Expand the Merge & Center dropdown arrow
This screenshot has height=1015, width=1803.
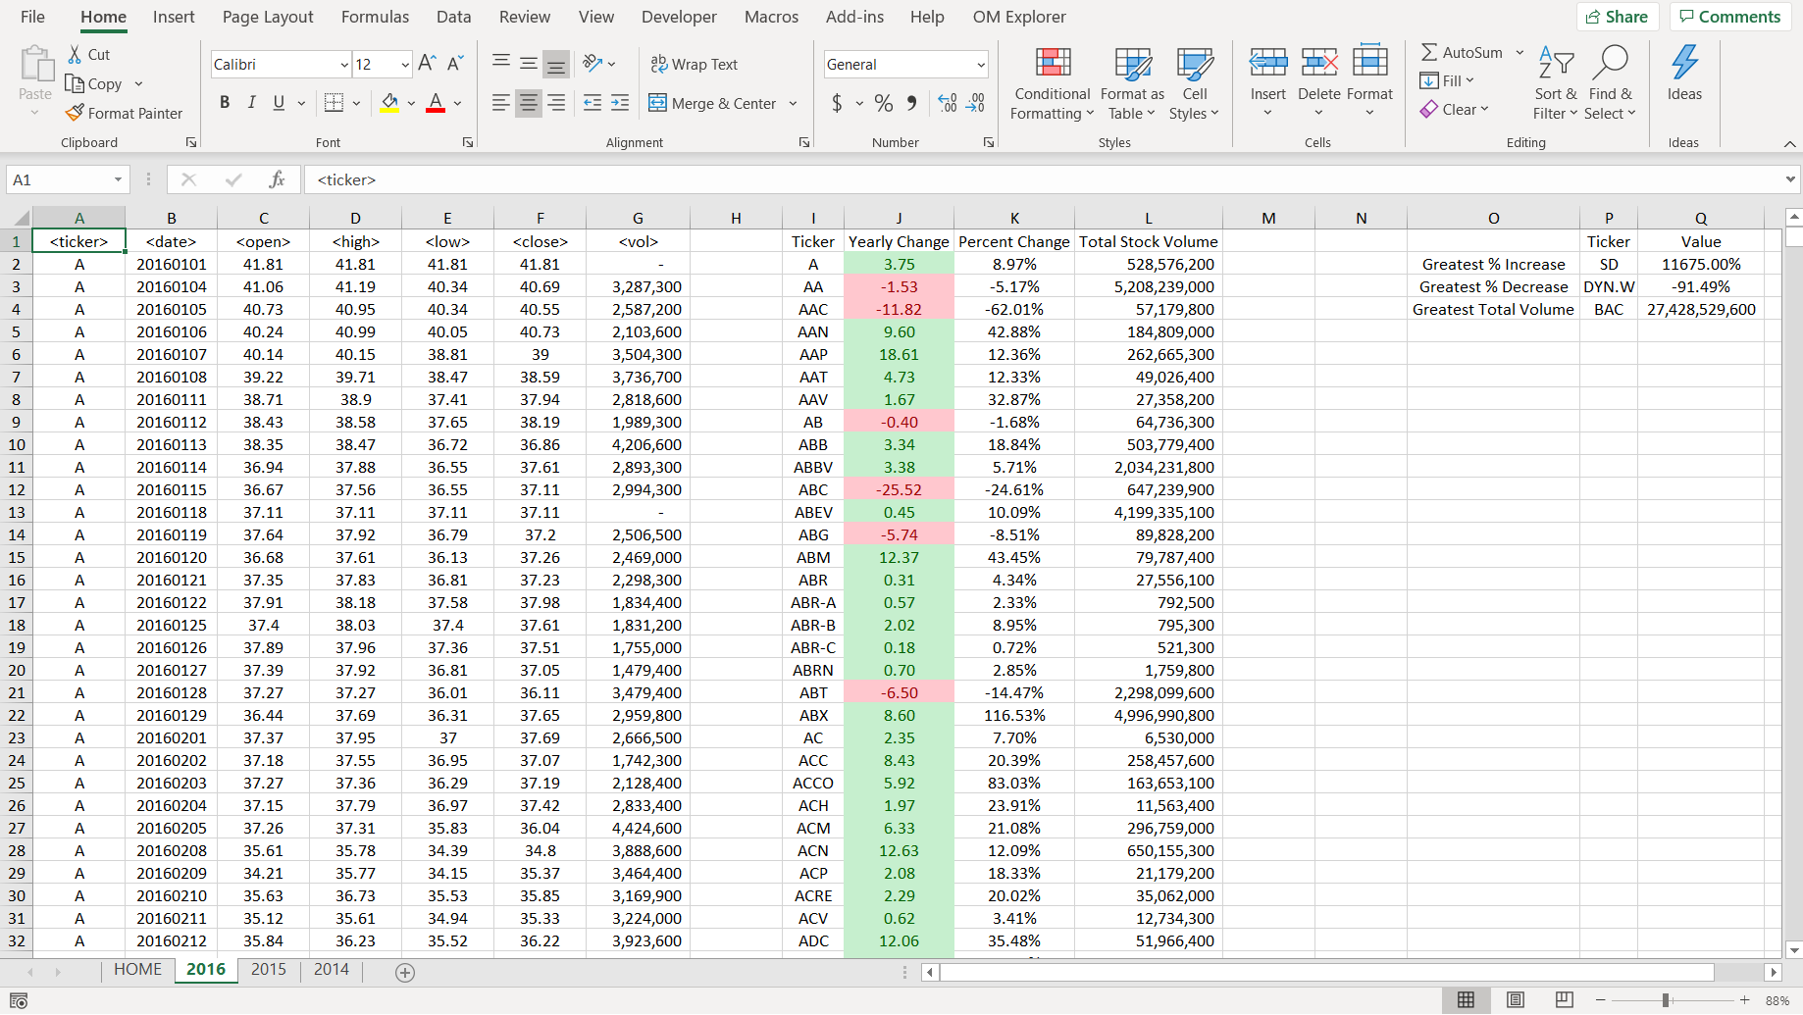[x=793, y=103]
